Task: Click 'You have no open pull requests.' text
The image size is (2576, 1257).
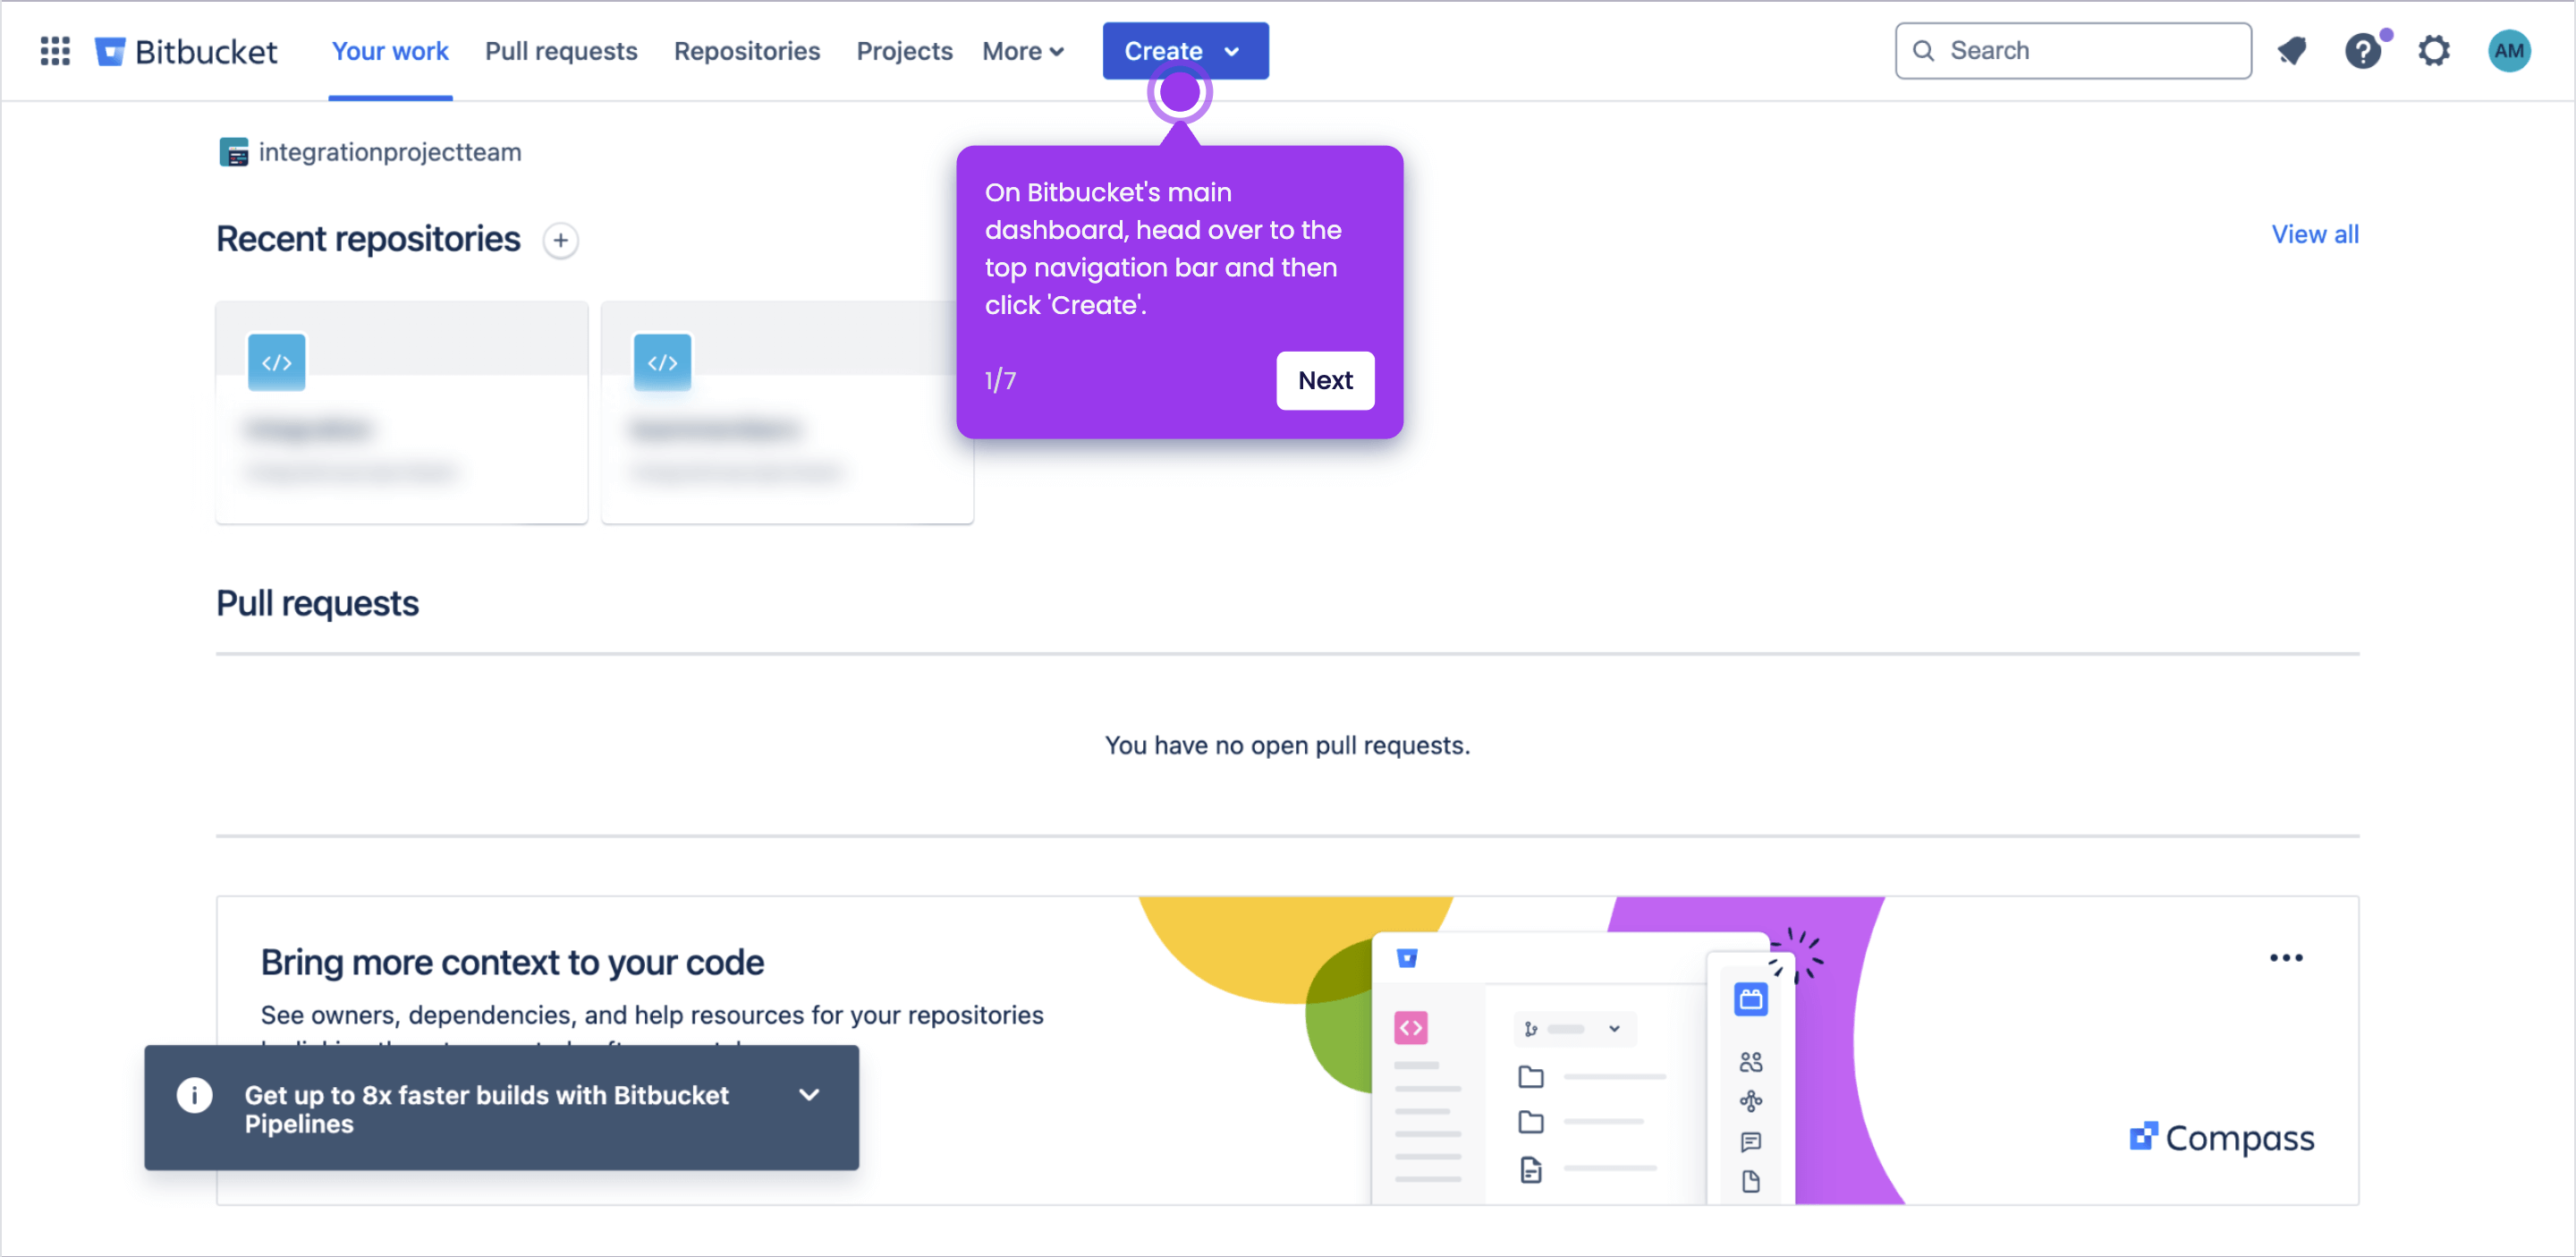Action: 1287,745
